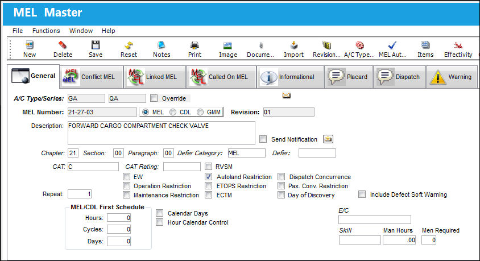Open the Window menu
Viewport: 480px width, 261px height.
tap(81, 31)
